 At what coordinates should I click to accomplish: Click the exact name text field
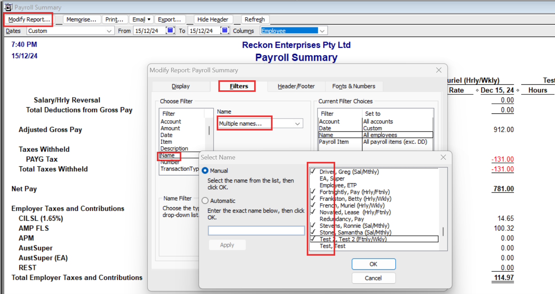pyautogui.click(x=256, y=231)
